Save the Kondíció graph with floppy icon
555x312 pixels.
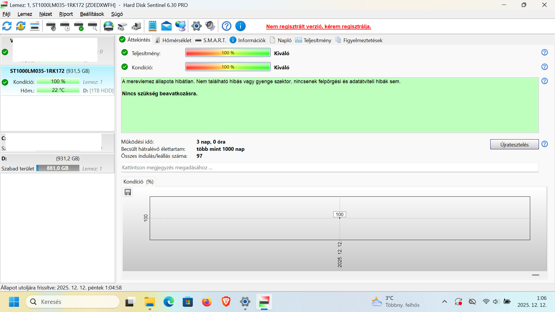(x=127, y=192)
